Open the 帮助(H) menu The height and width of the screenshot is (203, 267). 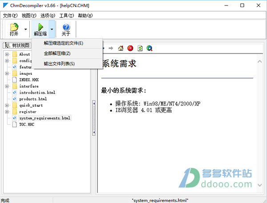(x=85, y=16)
